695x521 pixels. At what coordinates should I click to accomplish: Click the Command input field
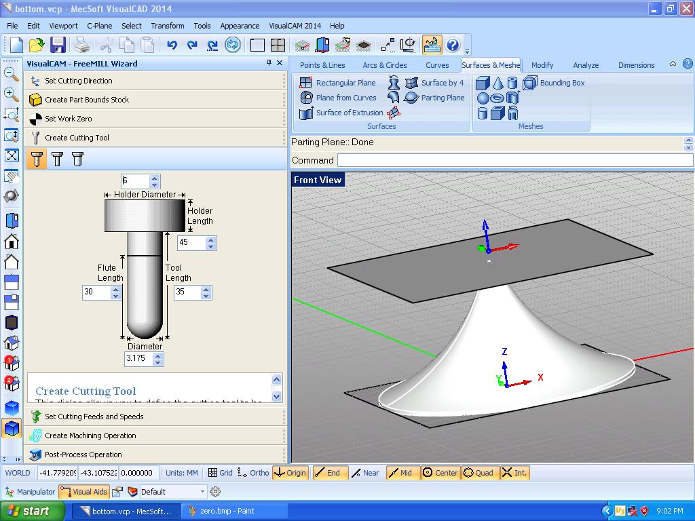514,160
